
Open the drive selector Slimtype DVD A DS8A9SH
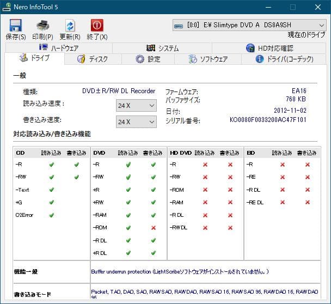(x=249, y=26)
